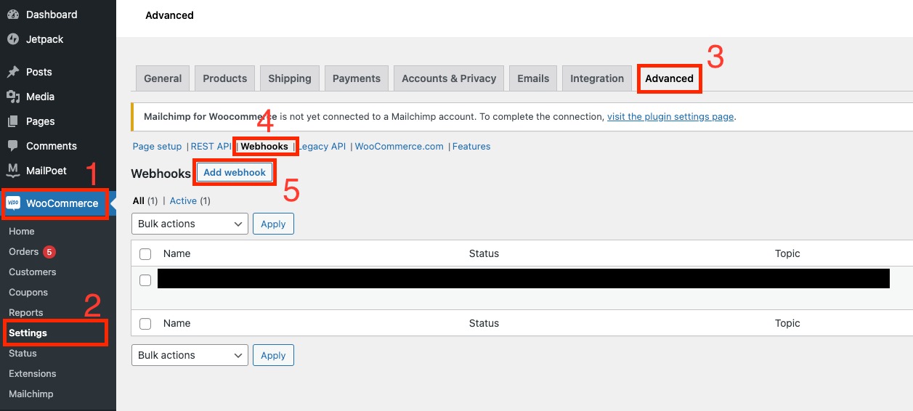Click the Dashboard gauge icon in sidebar
Viewport: 913px width, 411px height.
[12, 15]
